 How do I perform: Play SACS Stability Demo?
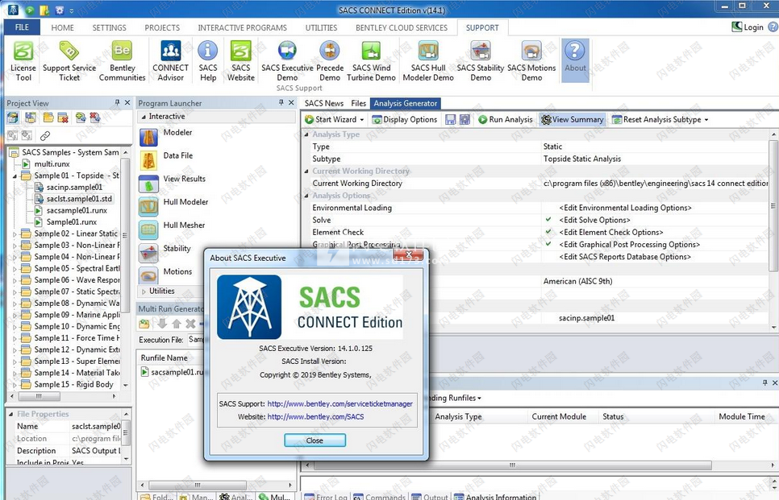click(481, 61)
